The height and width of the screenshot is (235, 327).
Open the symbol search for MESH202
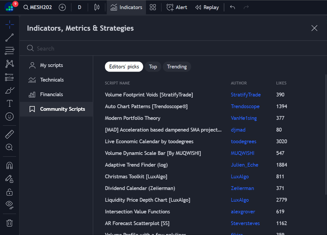click(x=38, y=7)
